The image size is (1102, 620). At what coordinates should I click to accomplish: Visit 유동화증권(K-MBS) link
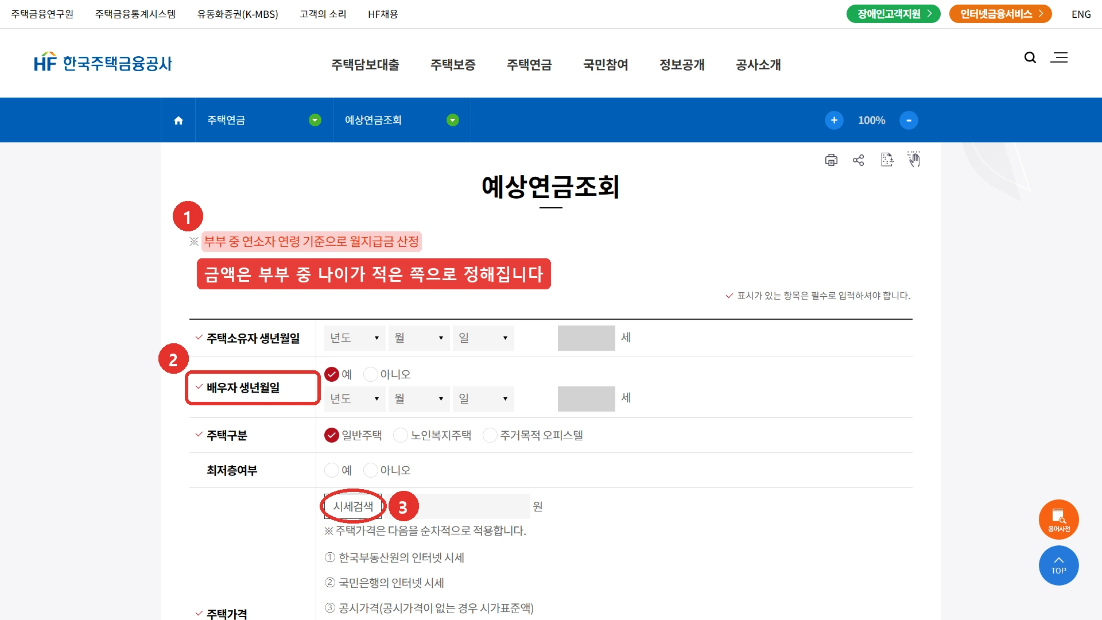238,14
